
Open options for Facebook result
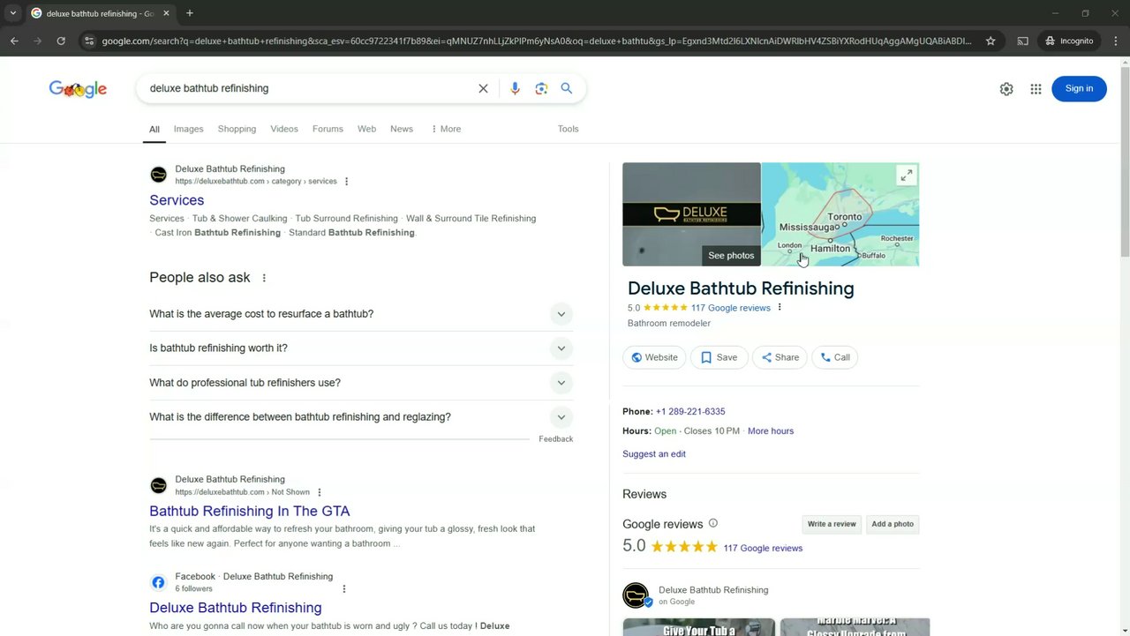click(344, 589)
